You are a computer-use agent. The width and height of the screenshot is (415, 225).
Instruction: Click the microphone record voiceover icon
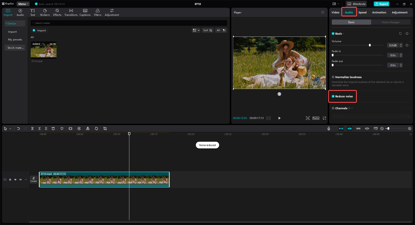(329, 129)
